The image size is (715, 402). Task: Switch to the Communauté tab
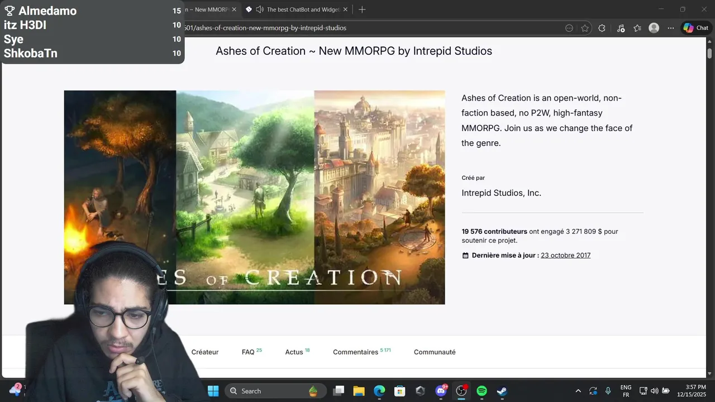[x=435, y=352]
